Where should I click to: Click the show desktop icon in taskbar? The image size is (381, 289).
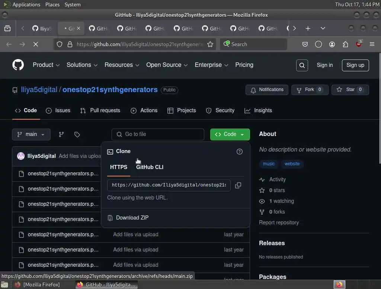[x=4, y=285]
